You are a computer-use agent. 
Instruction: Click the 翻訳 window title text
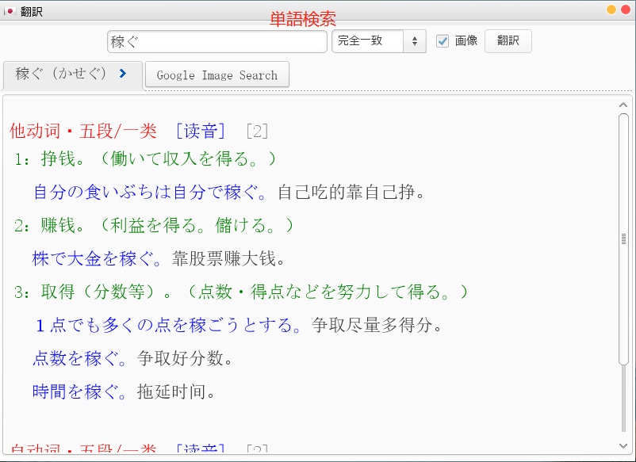32,11
